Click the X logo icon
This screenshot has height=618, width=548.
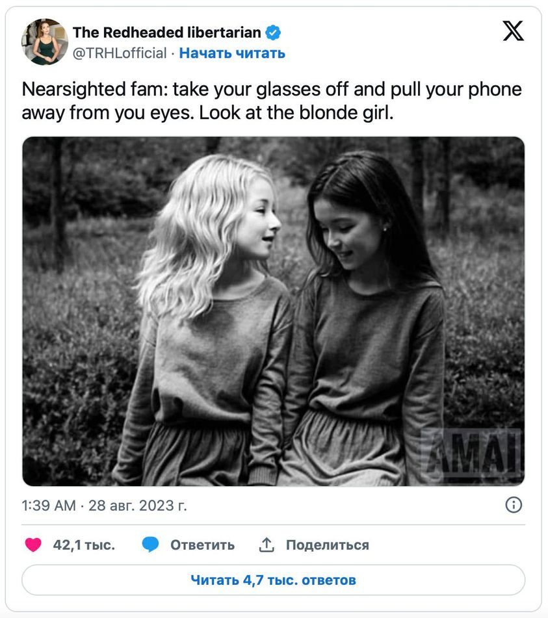[x=513, y=31]
